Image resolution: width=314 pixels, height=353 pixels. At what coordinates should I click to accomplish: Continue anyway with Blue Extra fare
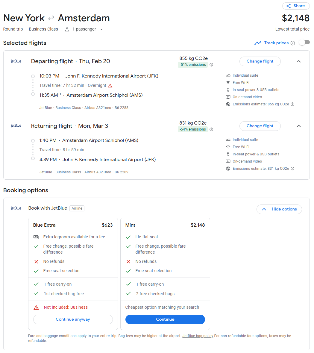73,319
